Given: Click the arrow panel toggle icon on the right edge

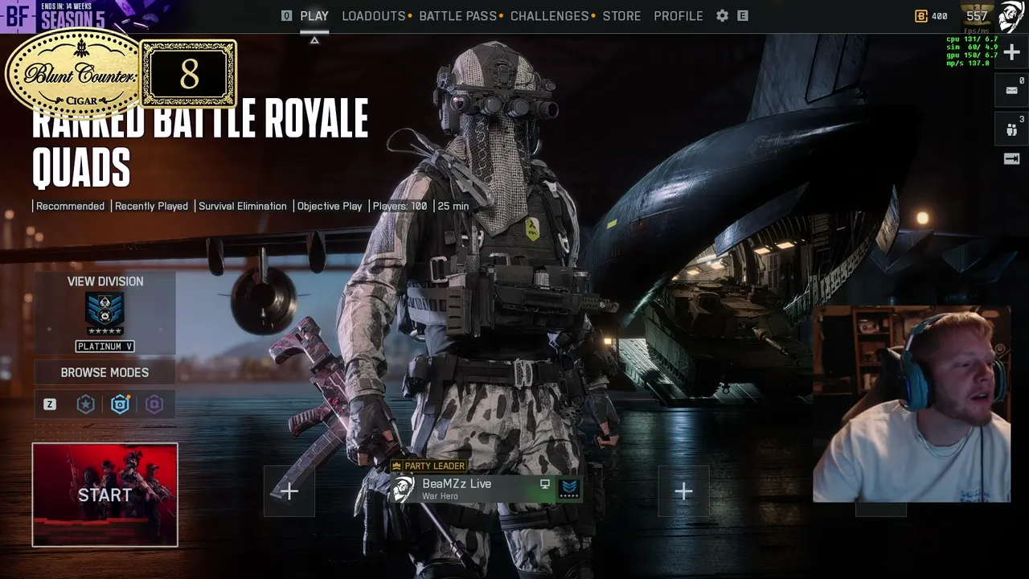Looking at the screenshot, I should [1011, 159].
